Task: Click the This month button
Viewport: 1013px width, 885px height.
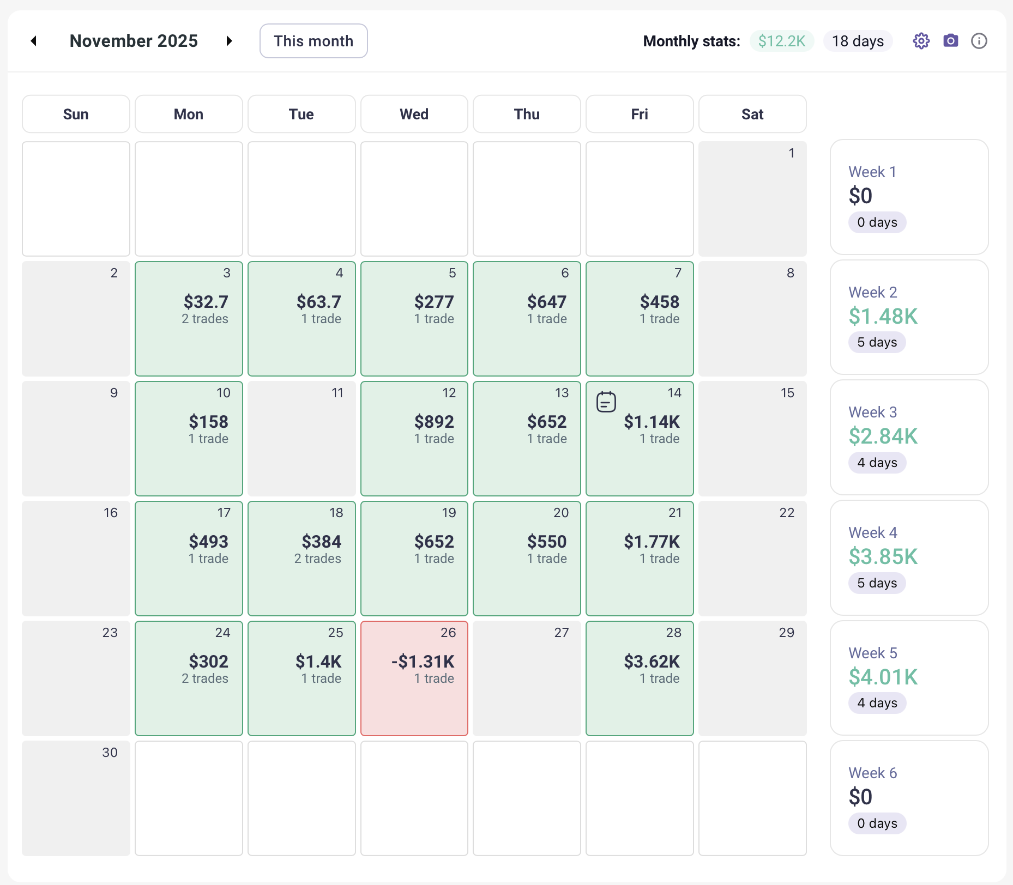Action: coord(313,41)
